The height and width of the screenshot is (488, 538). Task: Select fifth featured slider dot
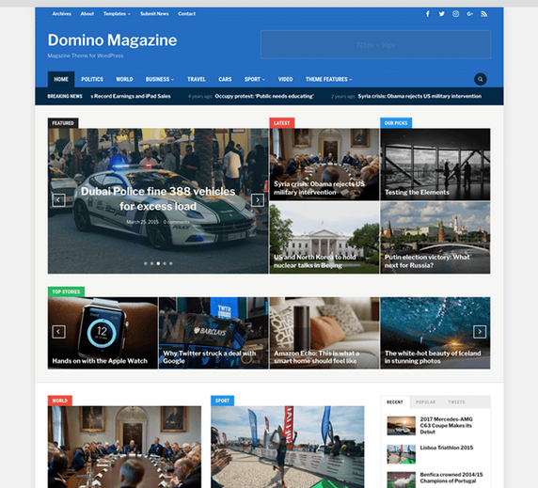coord(171,263)
